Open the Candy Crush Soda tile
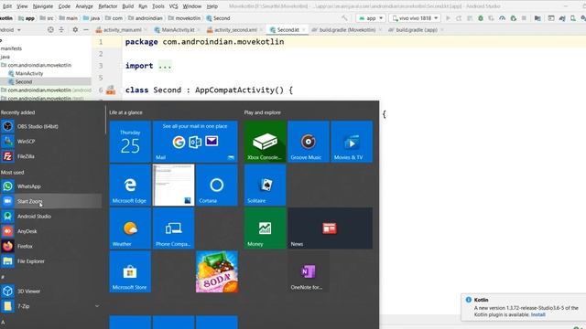The image size is (586, 329). 217,271
